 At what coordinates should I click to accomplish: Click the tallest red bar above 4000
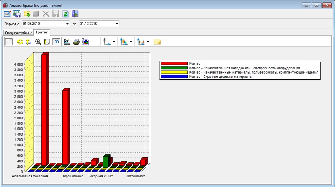point(45,109)
